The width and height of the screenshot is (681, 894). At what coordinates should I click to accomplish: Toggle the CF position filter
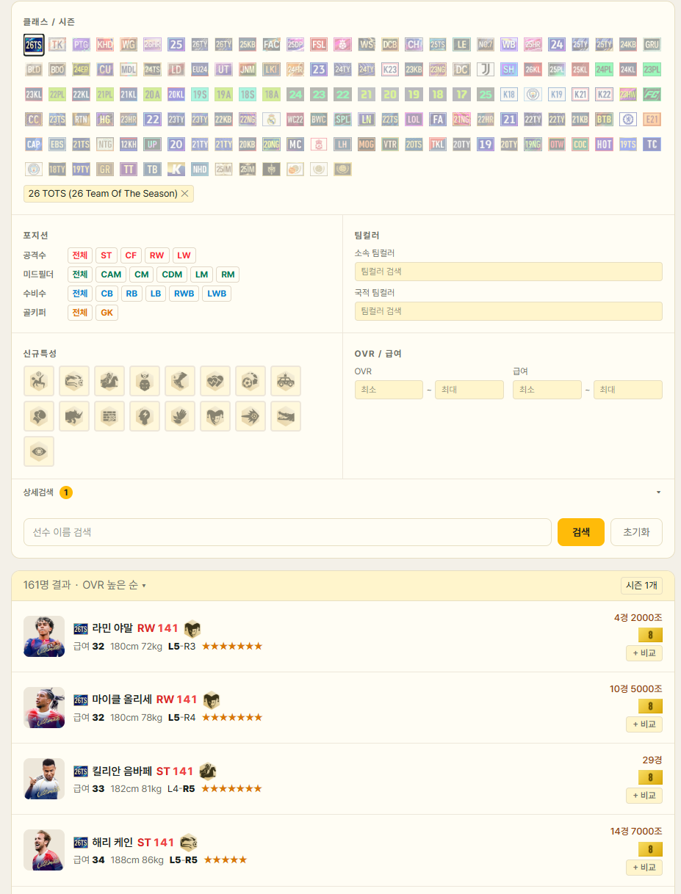click(x=131, y=255)
